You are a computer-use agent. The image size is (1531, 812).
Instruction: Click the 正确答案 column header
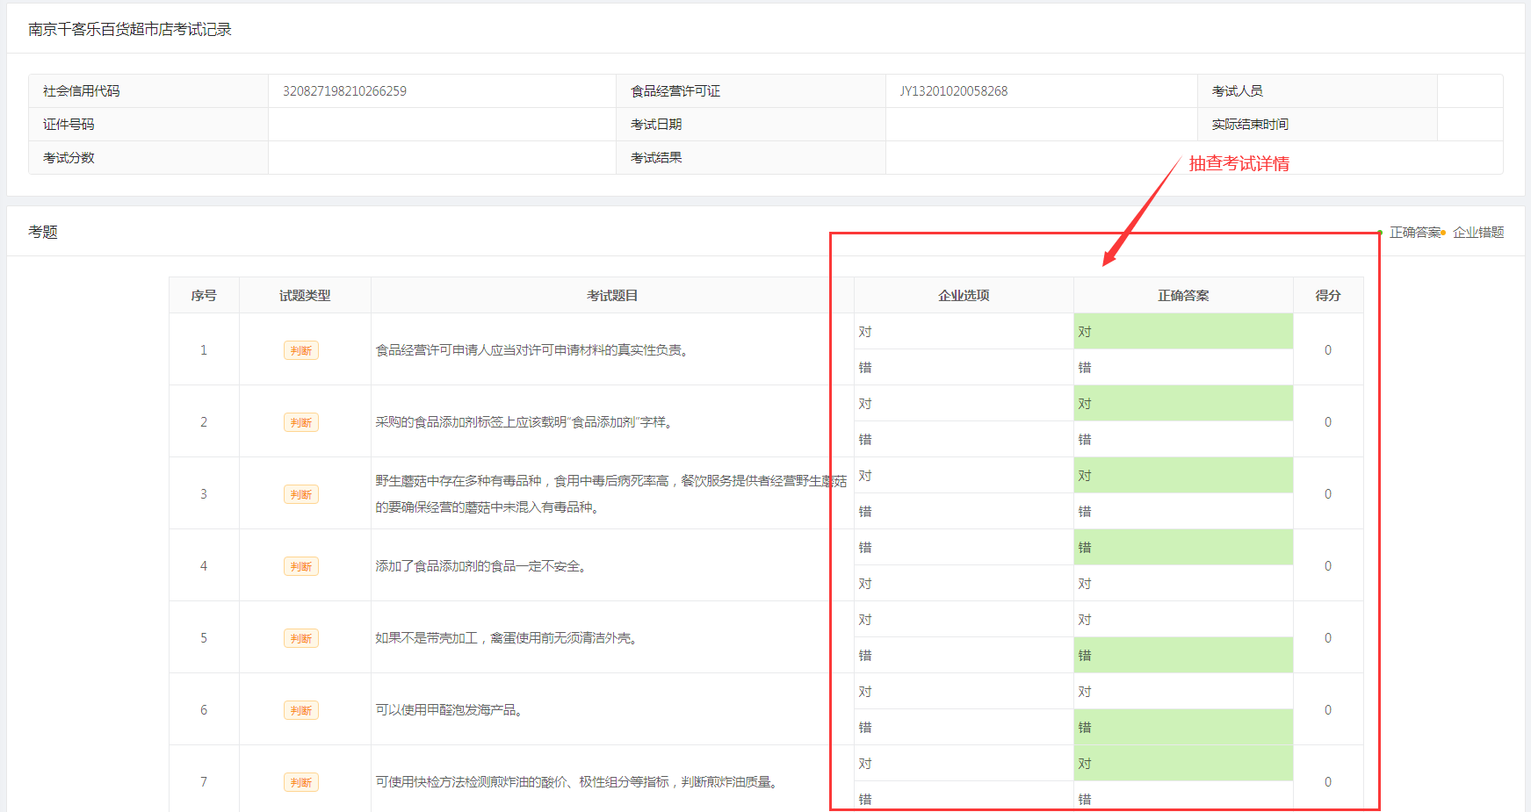coord(1183,296)
